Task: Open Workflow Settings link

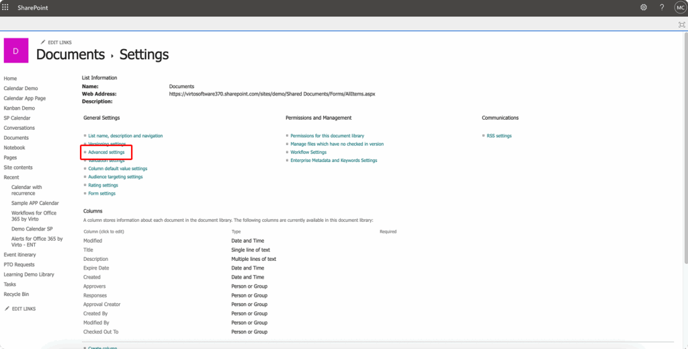Action: tap(308, 153)
